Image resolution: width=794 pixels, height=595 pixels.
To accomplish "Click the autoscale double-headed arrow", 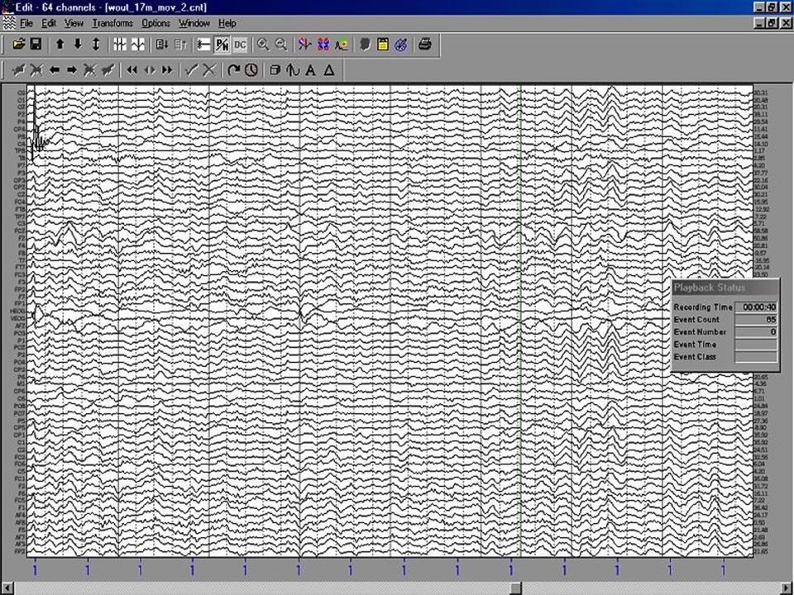I will (96, 45).
